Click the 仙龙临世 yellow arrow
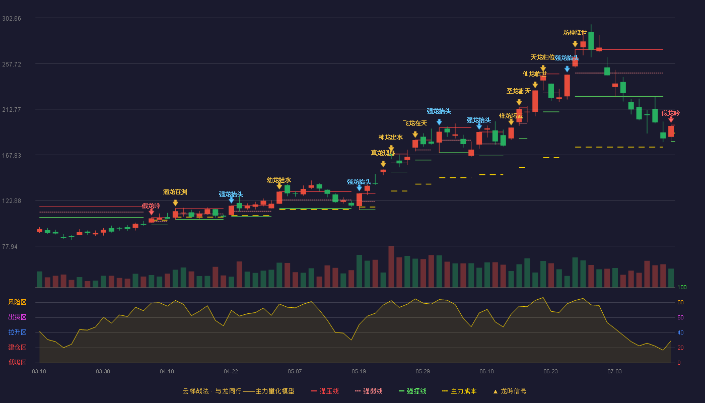 pyautogui.click(x=535, y=85)
